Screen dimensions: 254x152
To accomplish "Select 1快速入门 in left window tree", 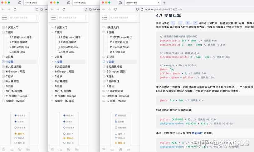I will (12, 27).
